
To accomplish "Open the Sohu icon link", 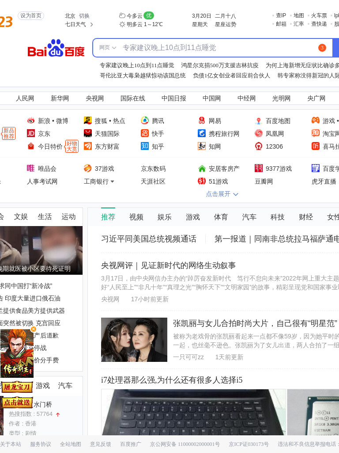I will [88, 120].
